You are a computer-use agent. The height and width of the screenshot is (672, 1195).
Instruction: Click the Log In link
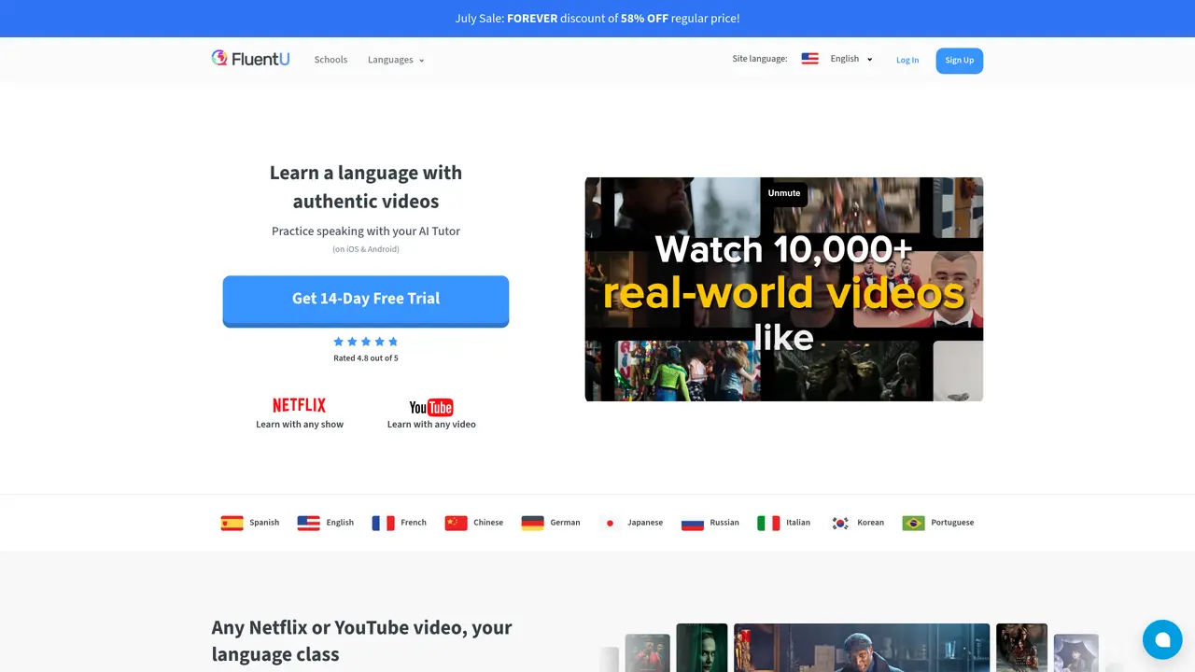(907, 60)
